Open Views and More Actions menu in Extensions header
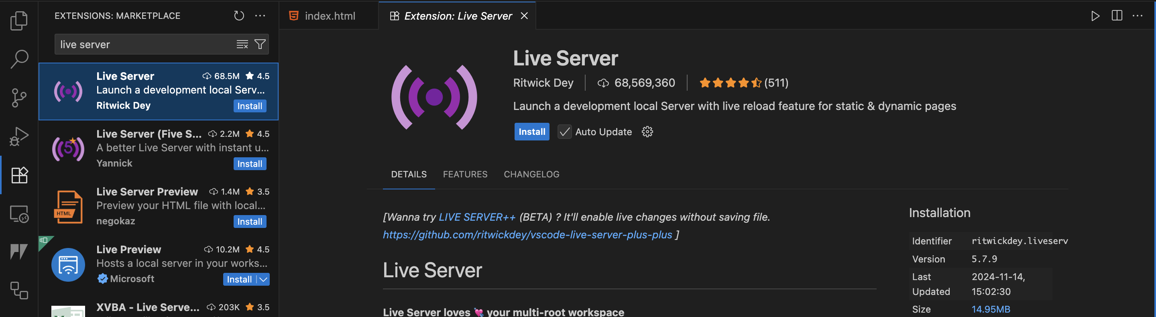1156x317 pixels. 260,16
